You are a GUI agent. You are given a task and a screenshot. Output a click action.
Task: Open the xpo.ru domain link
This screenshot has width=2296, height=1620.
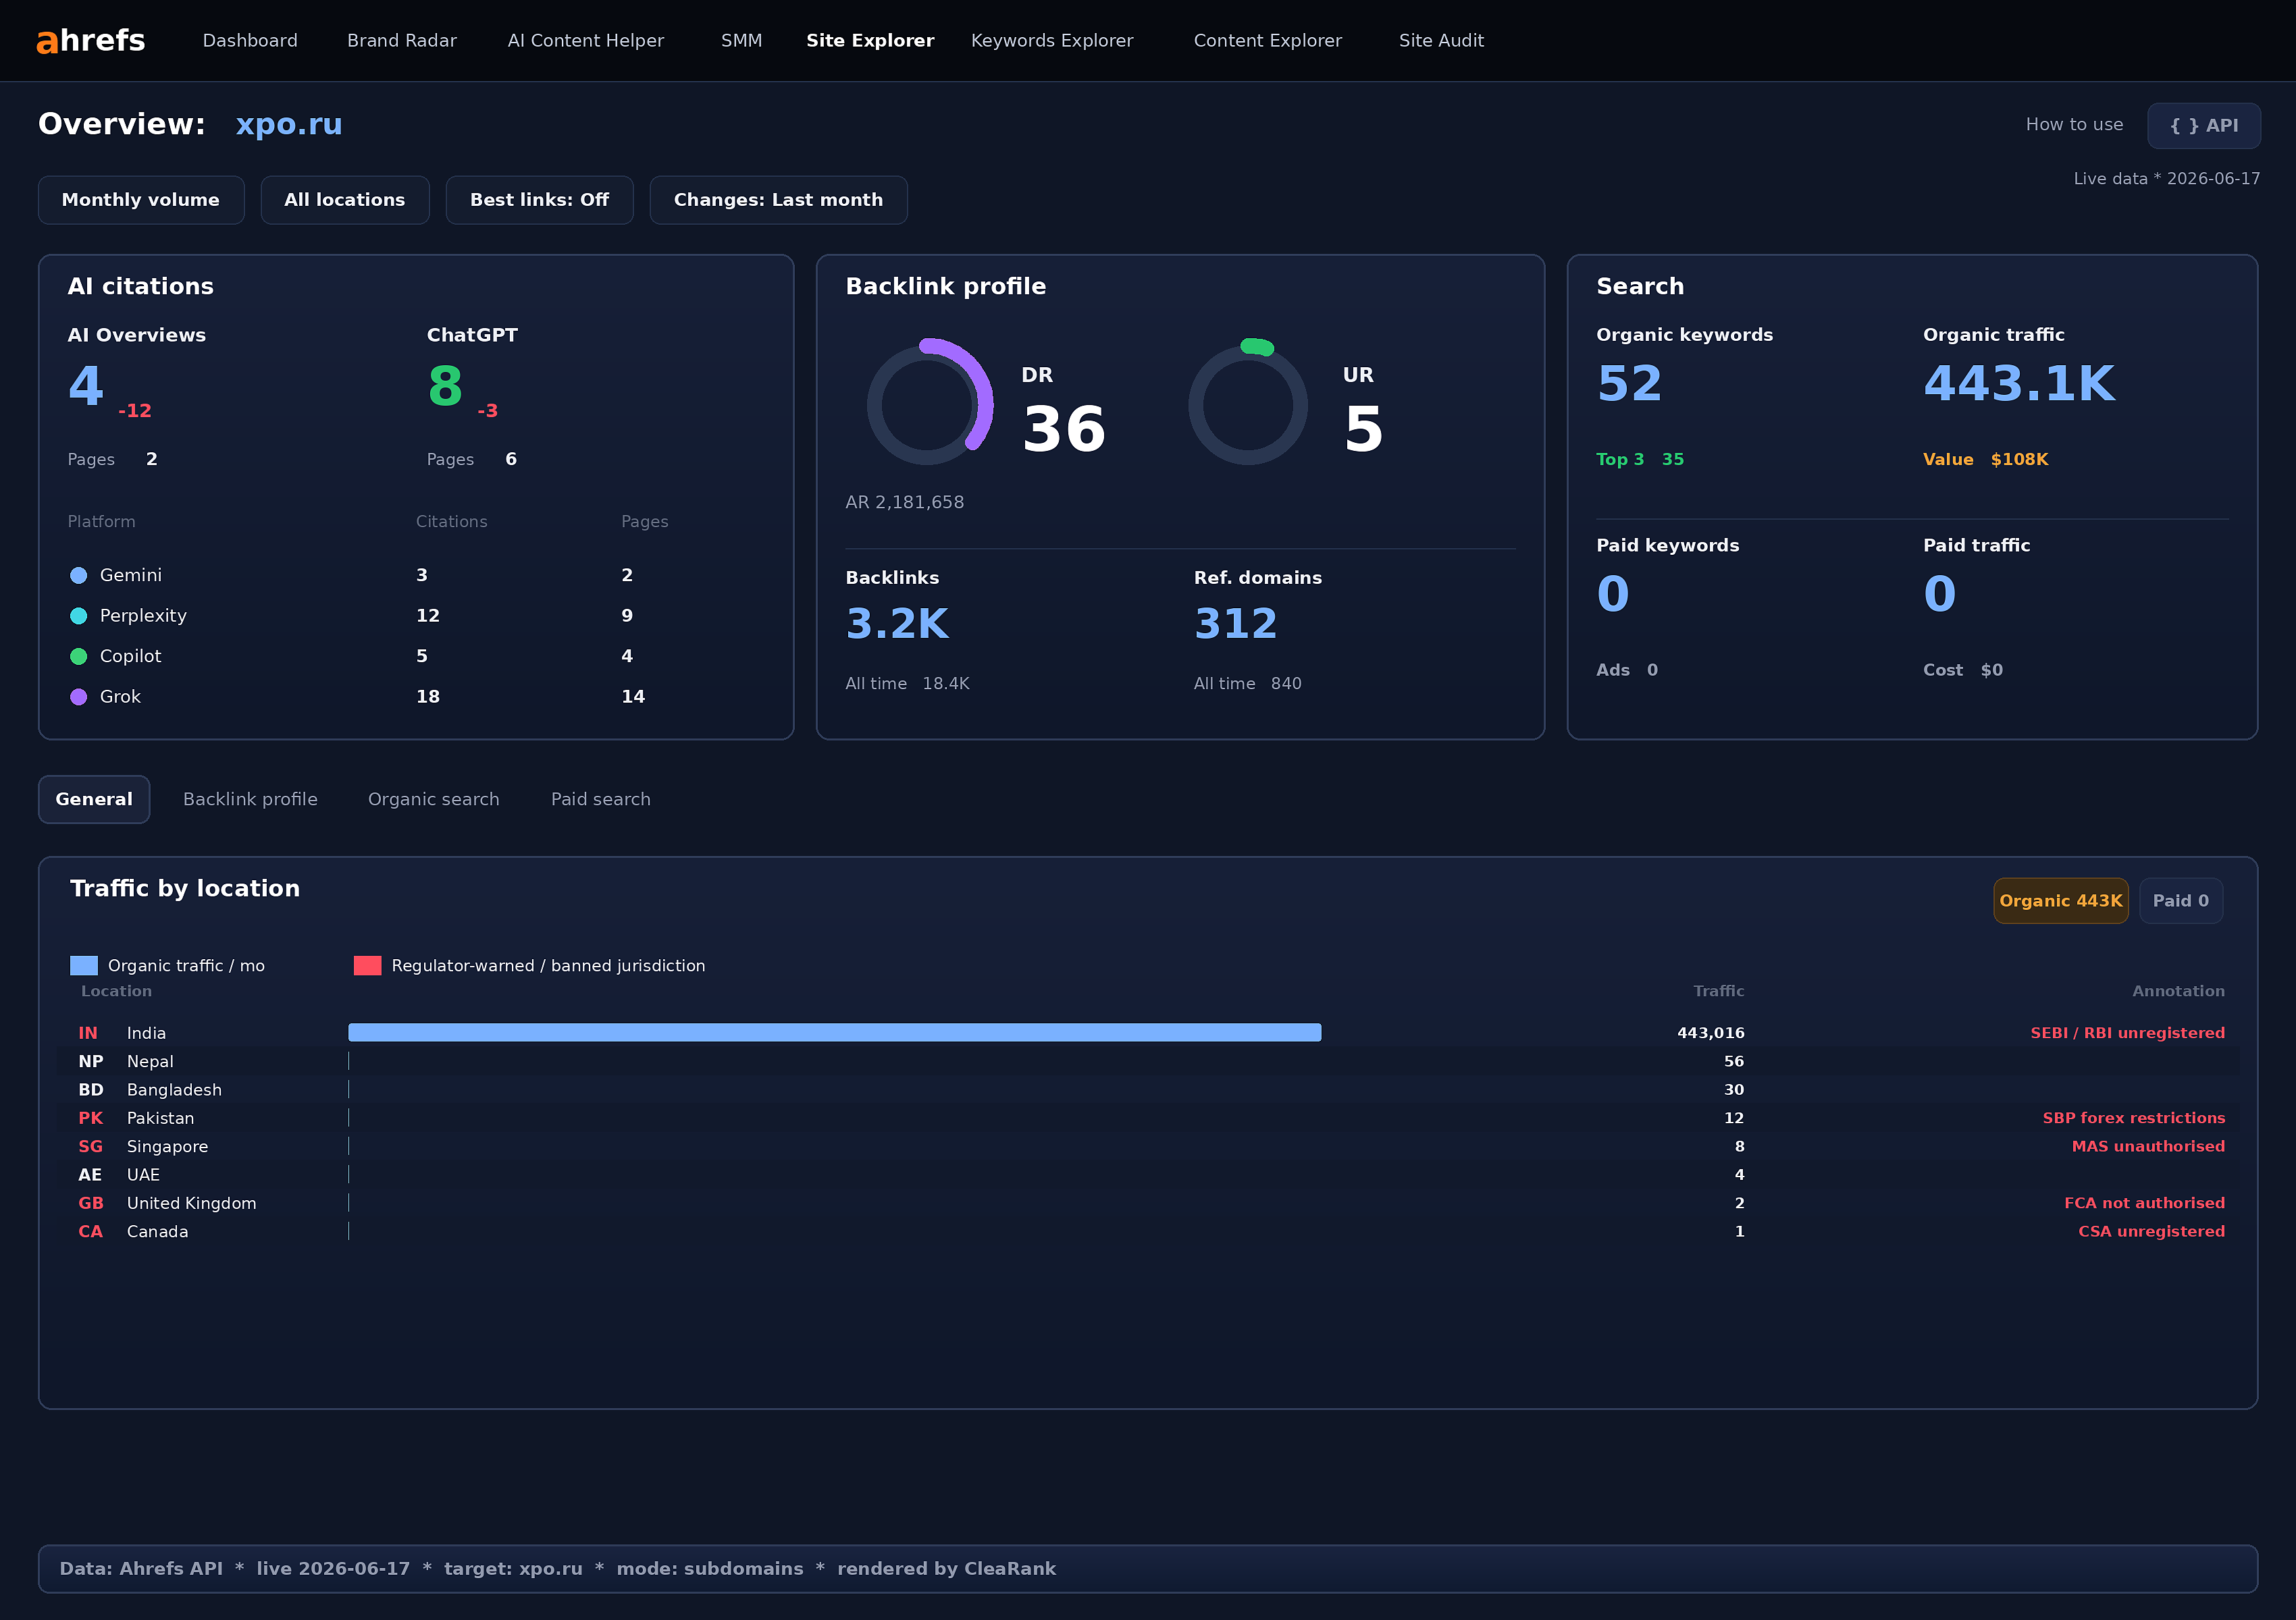289,124
